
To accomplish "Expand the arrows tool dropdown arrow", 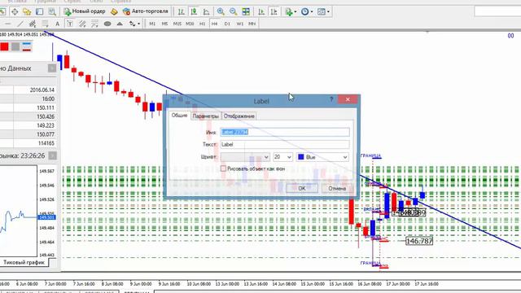I will [138, 24].
